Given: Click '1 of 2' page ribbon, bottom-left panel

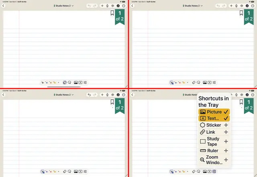Looking at the screenshot, I should tap(120, 106).
